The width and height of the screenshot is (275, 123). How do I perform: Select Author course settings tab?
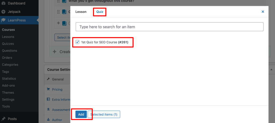coord(57,120)
